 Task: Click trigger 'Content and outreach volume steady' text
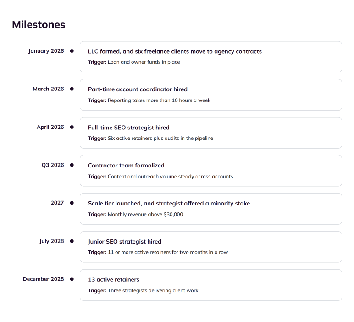[x=170, y=176]
